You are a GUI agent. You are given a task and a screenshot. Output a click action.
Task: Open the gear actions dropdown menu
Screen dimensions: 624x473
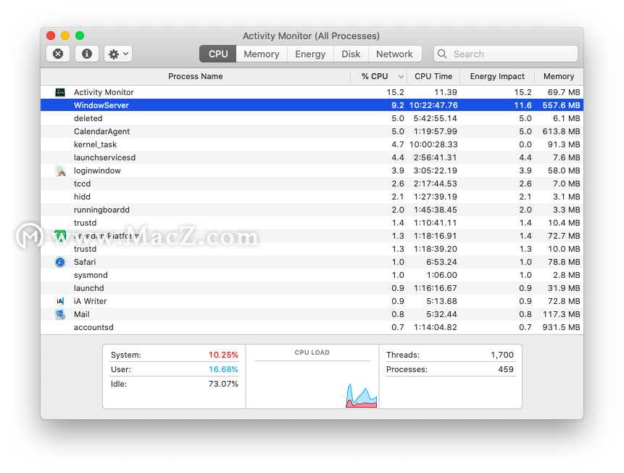pos(118,54)
